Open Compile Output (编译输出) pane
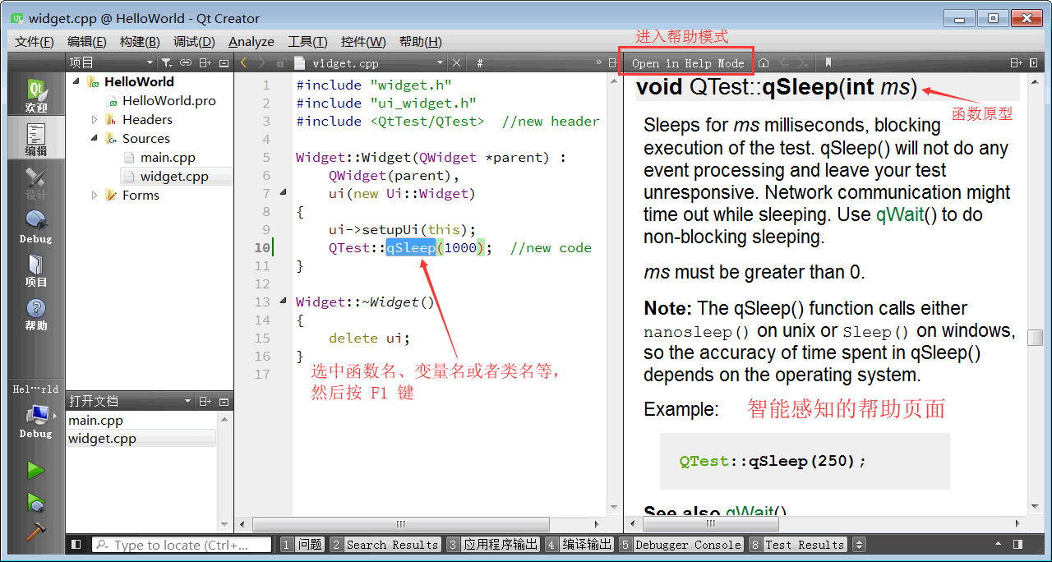The width and height of the screenshot is (1052, 562). tap(579, 544)
